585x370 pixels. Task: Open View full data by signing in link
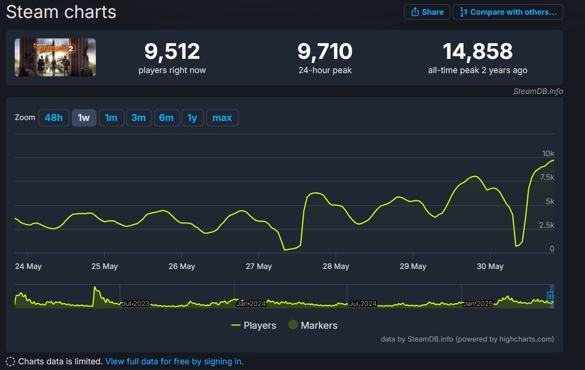point(174,361)
